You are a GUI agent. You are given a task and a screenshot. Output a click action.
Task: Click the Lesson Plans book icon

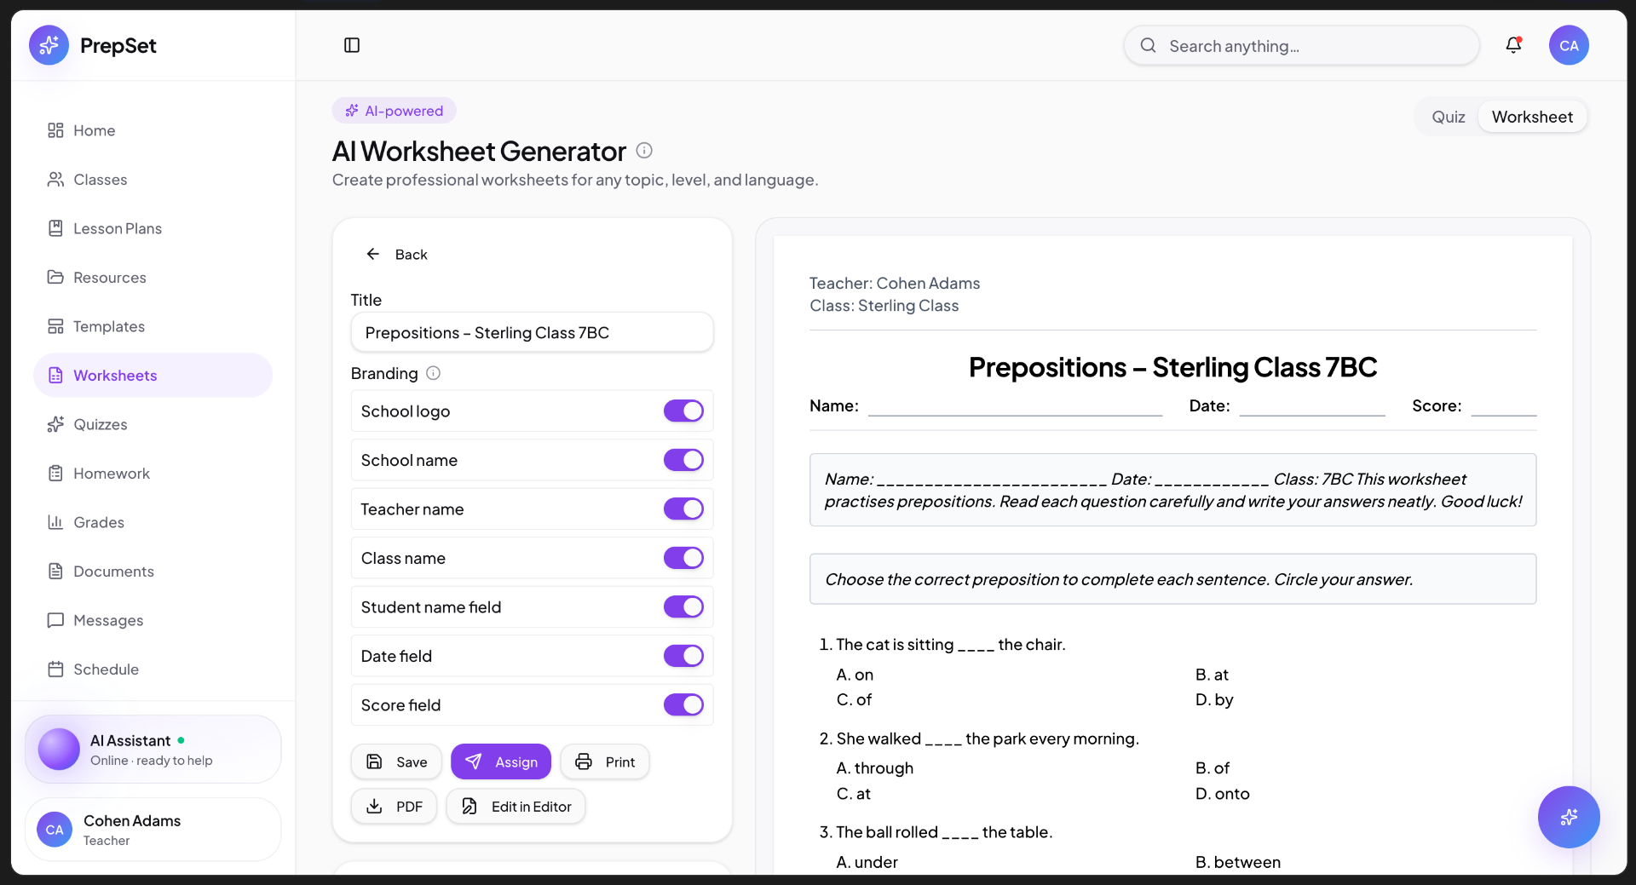(x=55, y=228)
